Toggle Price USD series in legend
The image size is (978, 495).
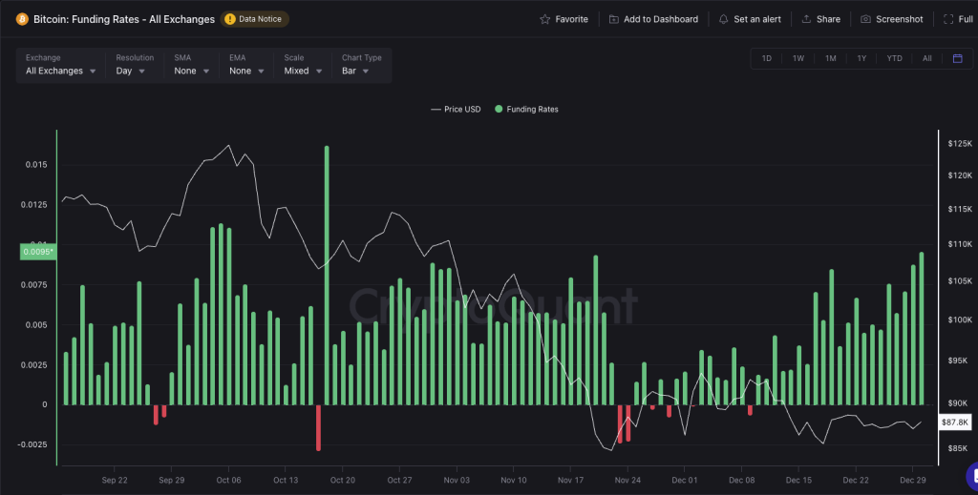[x=456, y=109]
